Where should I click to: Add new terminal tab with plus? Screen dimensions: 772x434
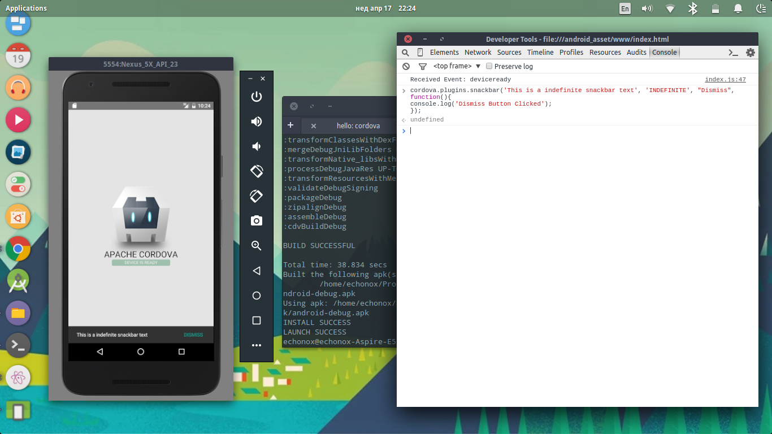coord(290,125)
